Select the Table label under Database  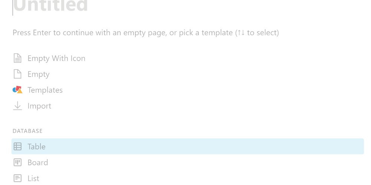click(36, 147)
